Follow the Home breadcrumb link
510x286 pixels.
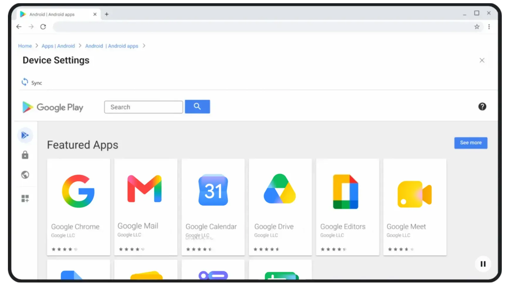[25, 46]
